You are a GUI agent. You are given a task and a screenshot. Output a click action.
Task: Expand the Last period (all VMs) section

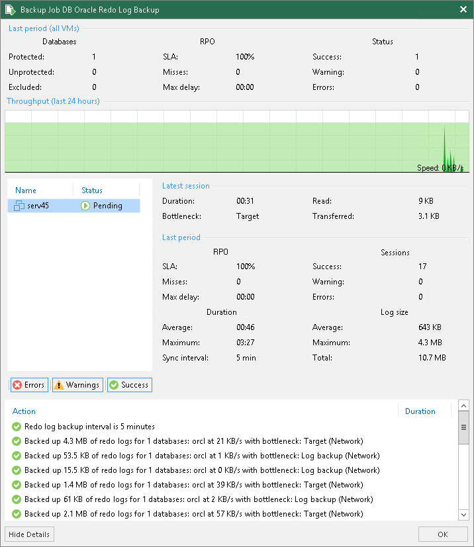click(43, 28)
